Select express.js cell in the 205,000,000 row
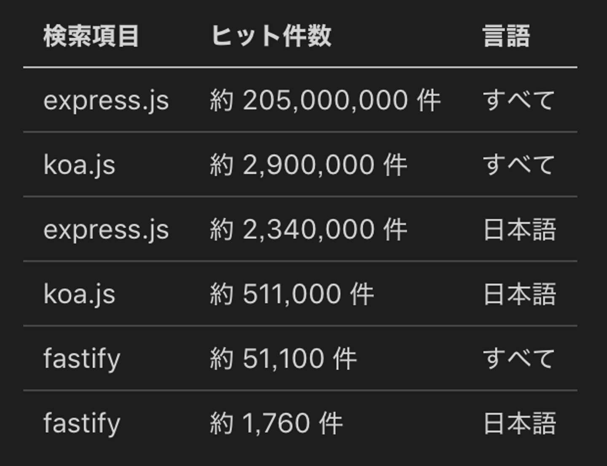The height and width of the screenshot is (466, 607). pyautogui.click(x=106, y=100)
